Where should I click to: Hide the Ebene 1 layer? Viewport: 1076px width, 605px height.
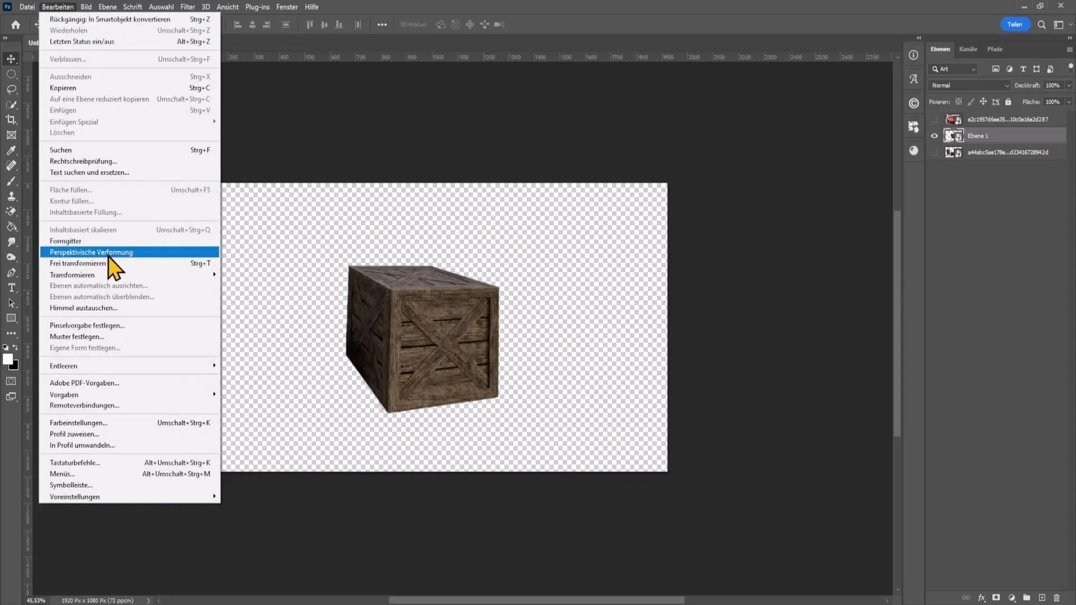tap(934, 136)
